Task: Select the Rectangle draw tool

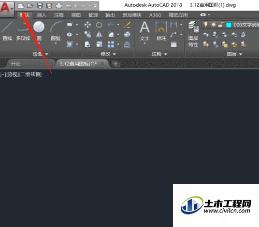Action: pyautogui.click(x=69, y=25)
